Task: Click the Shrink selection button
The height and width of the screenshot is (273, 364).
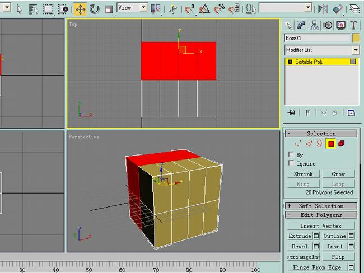Action: click(x=303, y=174)
